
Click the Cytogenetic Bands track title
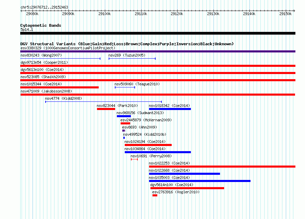pos(41,25)
